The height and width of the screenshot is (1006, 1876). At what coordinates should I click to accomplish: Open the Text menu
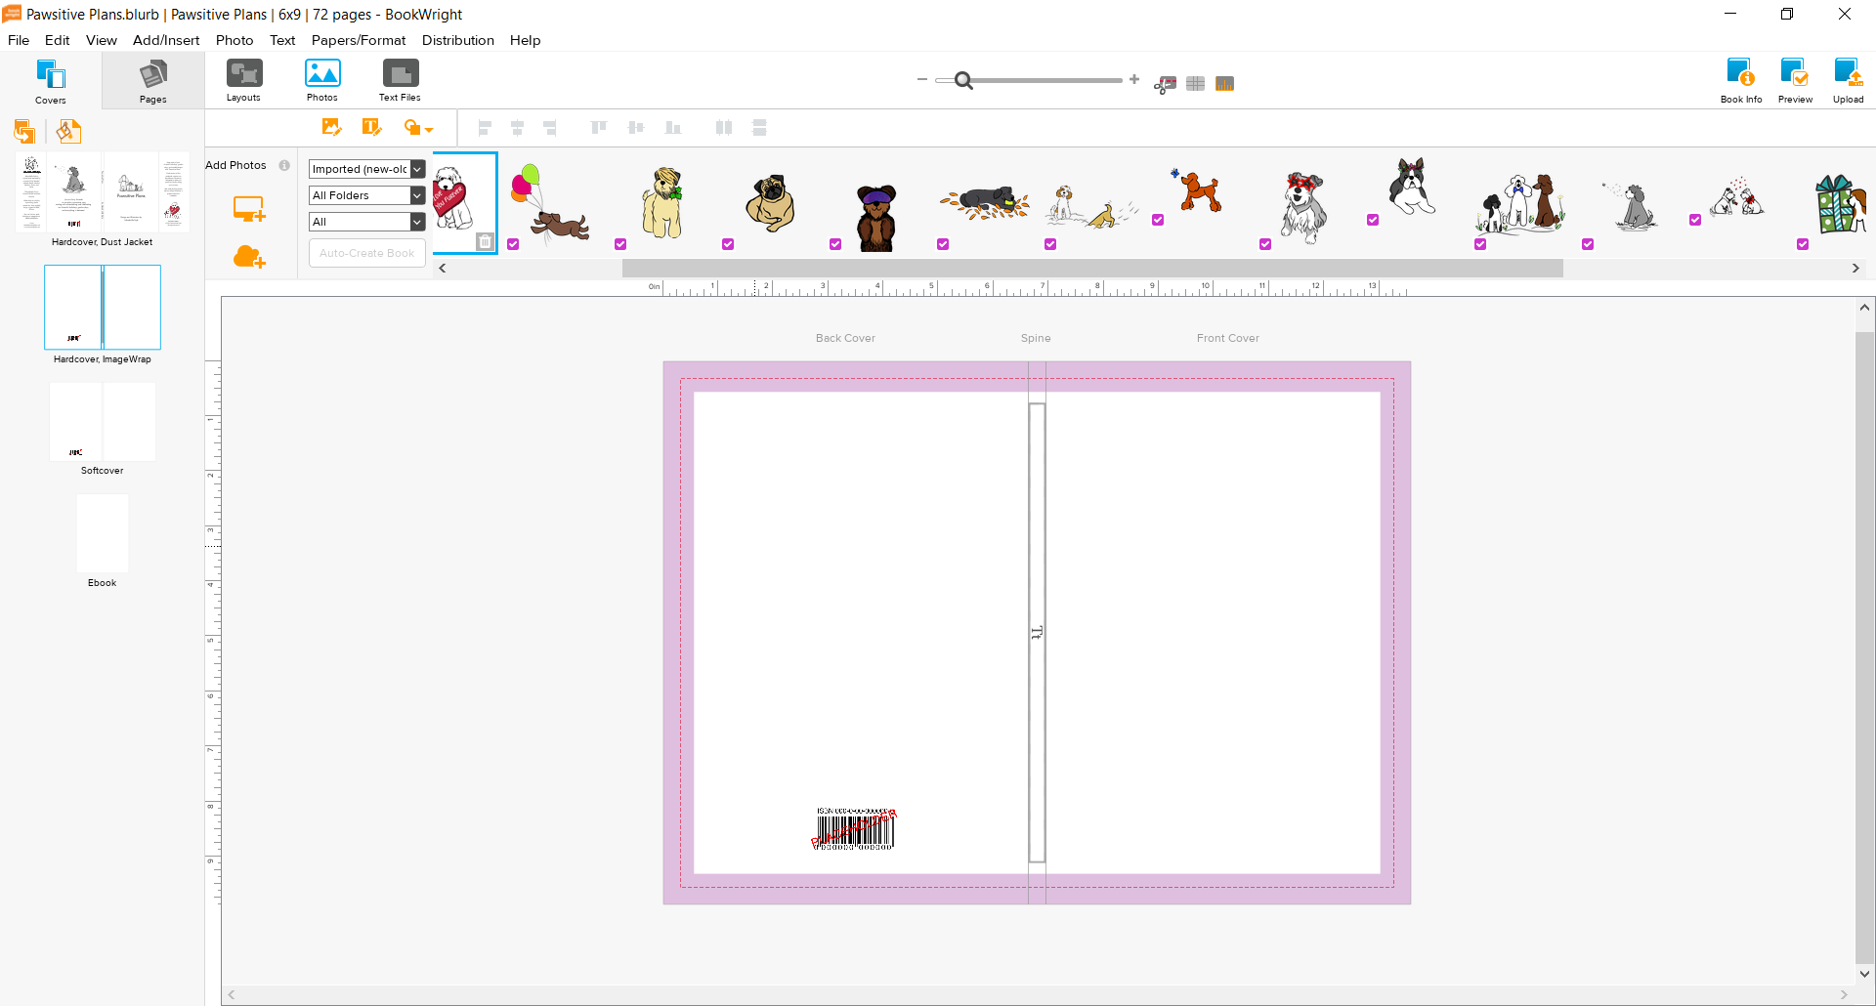[282, 40]
